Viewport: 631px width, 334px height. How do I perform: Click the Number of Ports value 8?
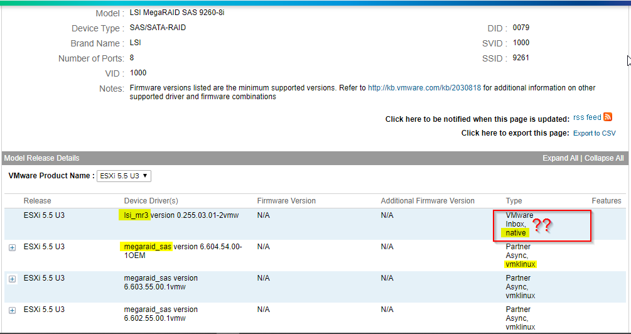[132, 58]
